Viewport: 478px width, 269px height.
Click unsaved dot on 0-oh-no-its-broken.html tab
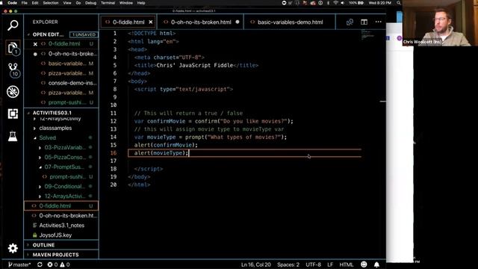(x=238, y=22)
